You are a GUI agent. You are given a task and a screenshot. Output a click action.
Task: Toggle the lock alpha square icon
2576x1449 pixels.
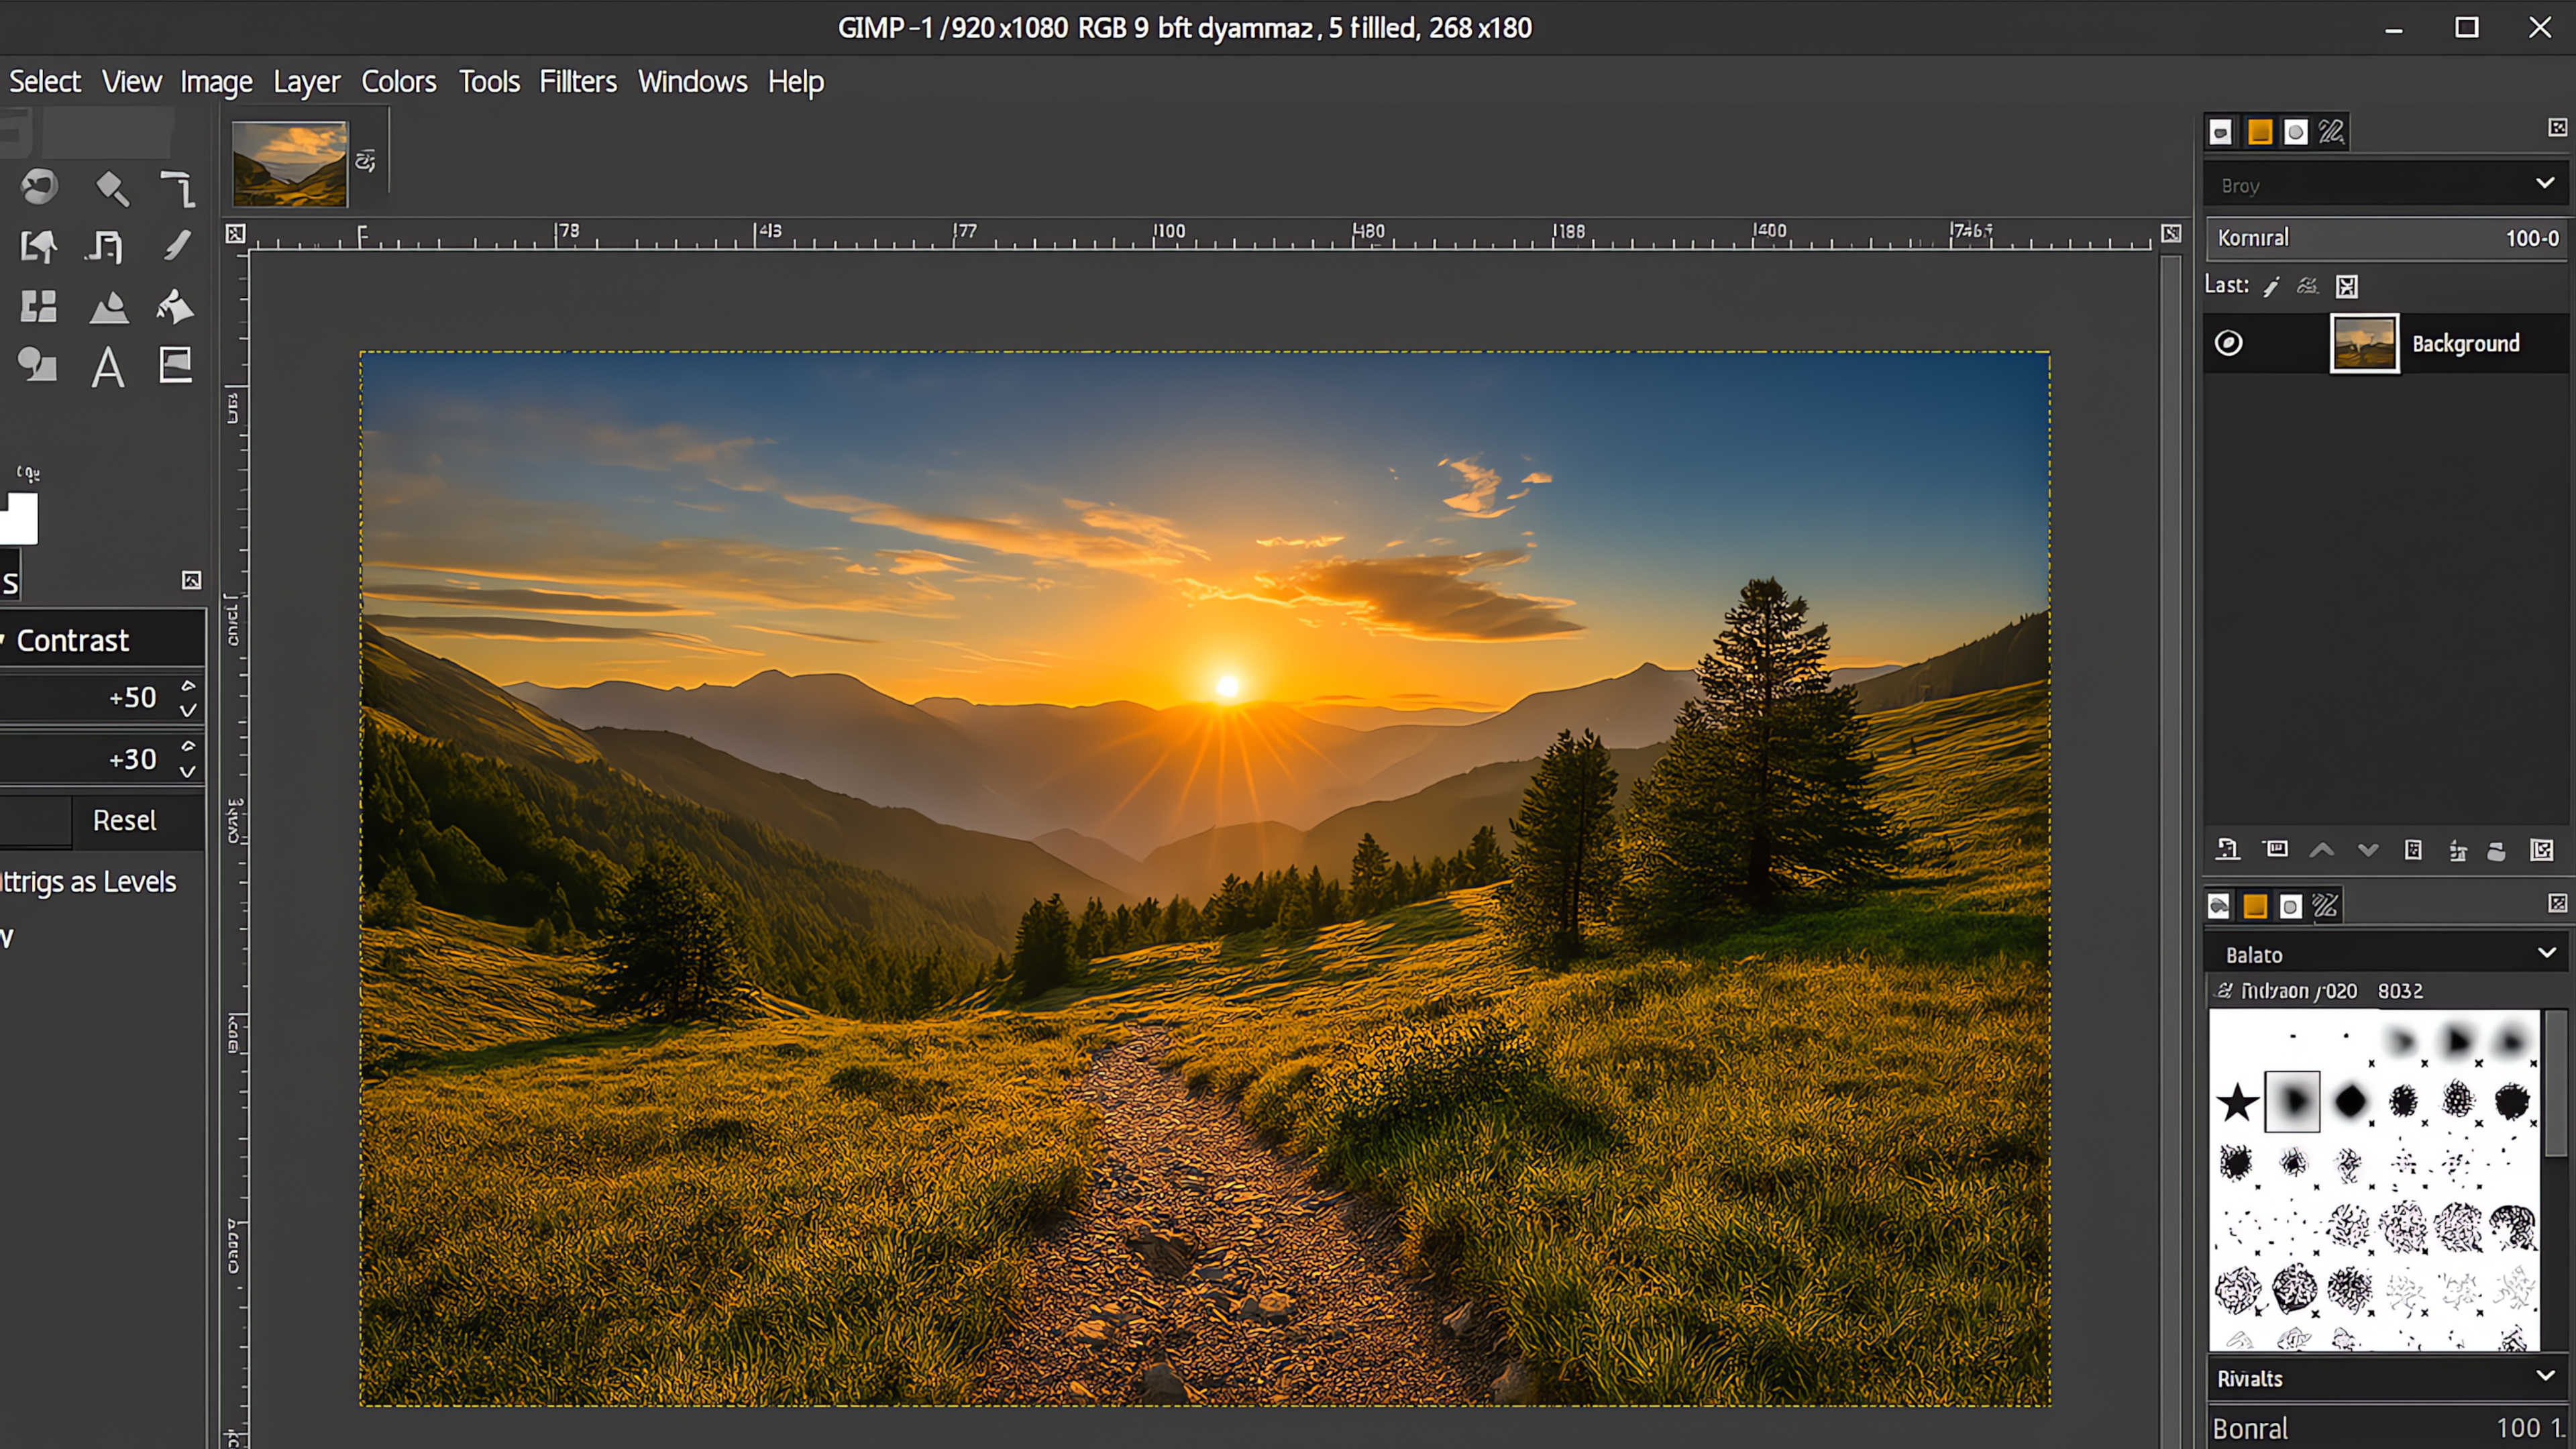click(2347, 287)
